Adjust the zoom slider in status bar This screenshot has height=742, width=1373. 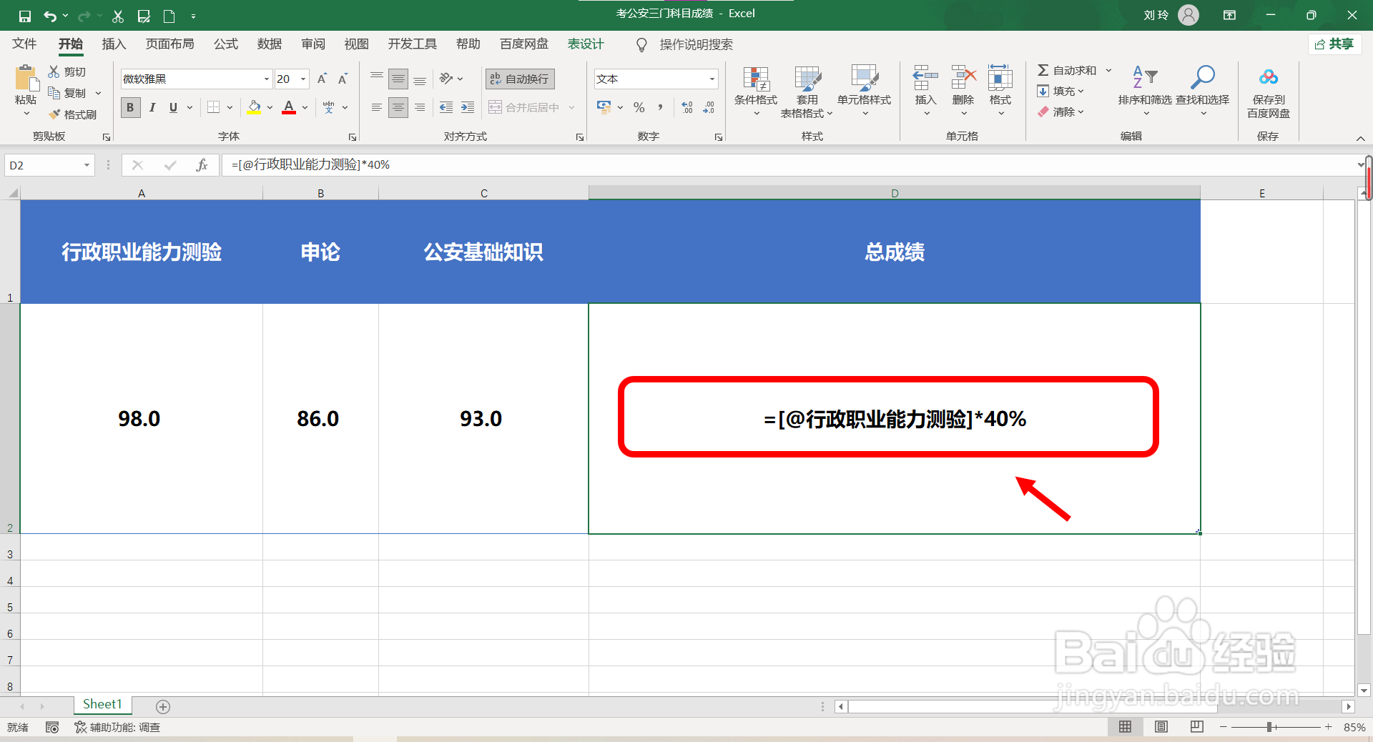(x=1270, y=727)
